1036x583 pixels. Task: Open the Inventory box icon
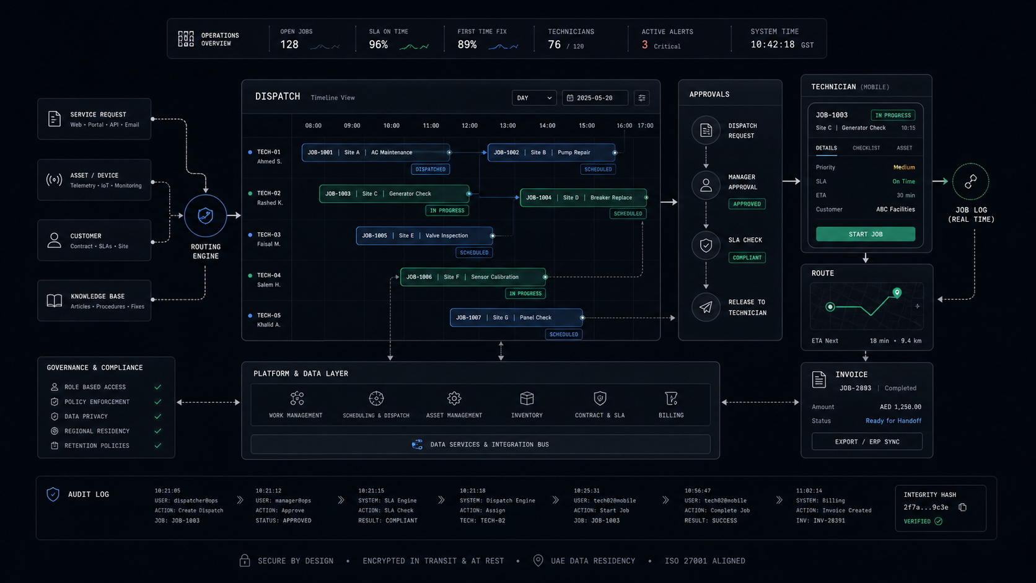[x=527, y=398]
